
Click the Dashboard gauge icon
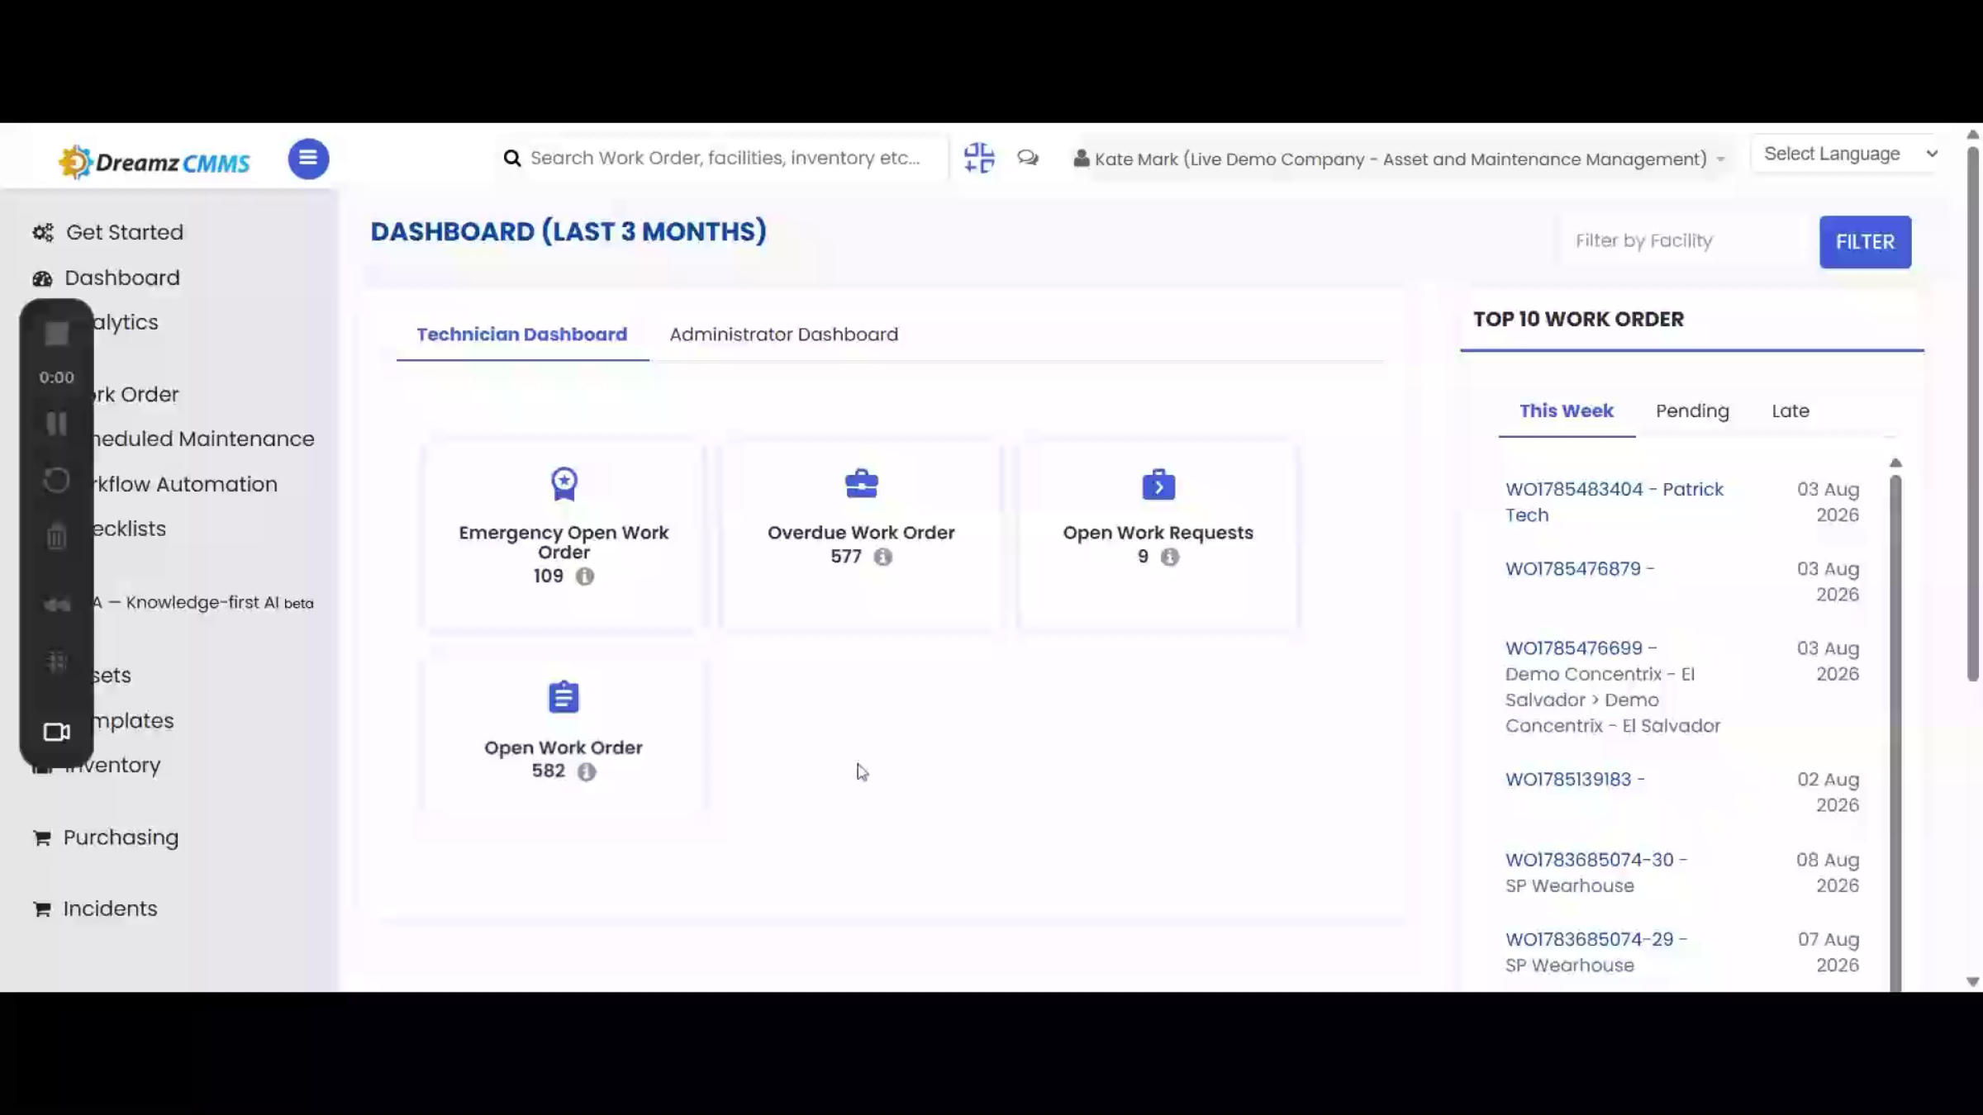(42, 278)
